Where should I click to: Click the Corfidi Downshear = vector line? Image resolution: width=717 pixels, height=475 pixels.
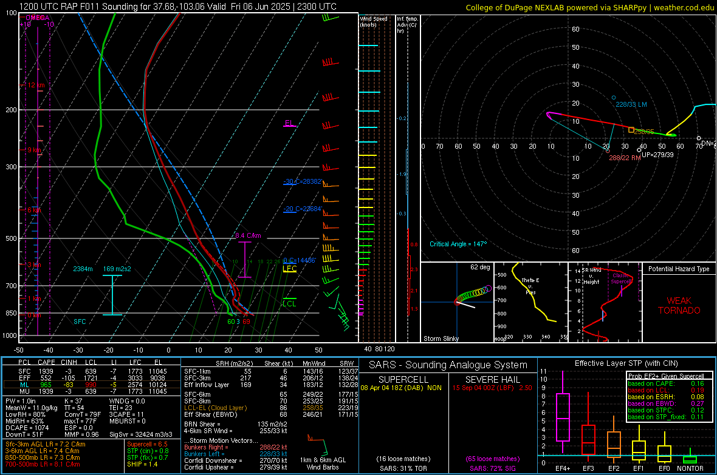[x=236, y=461]
